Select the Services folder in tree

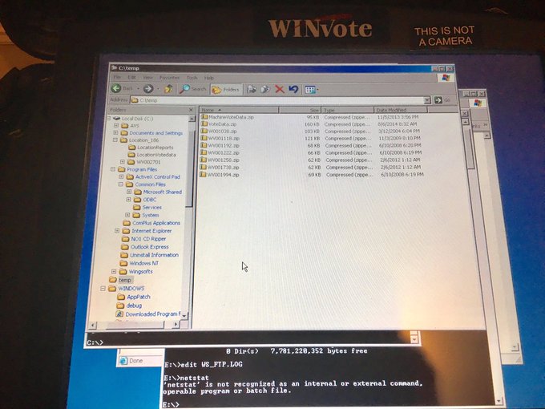(147, 207)
